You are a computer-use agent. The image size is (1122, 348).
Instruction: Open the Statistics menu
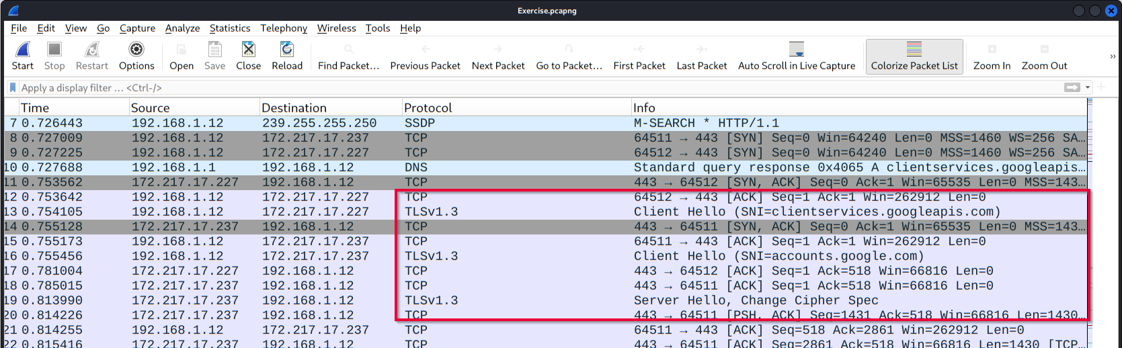click(x=230, y=28)
